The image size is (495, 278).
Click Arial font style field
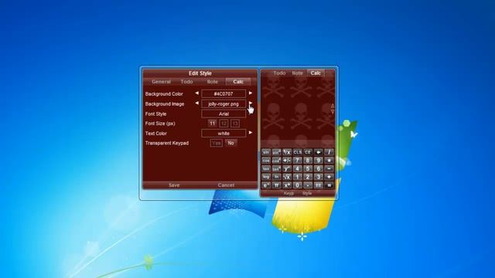tap(224, 114)
